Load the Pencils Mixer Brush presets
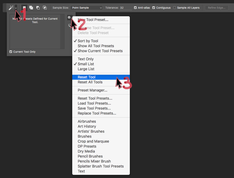This screenshot has height=178, width=234. [x=101, y=161]
